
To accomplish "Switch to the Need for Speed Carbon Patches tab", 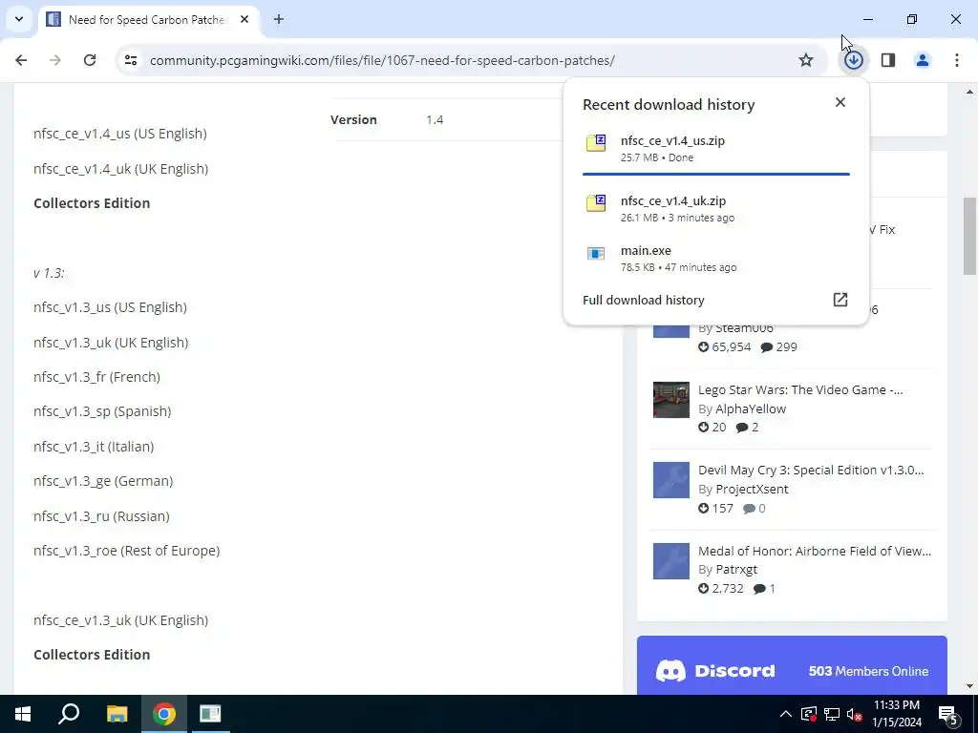I will pyautogui.click(x=148, y=19).
